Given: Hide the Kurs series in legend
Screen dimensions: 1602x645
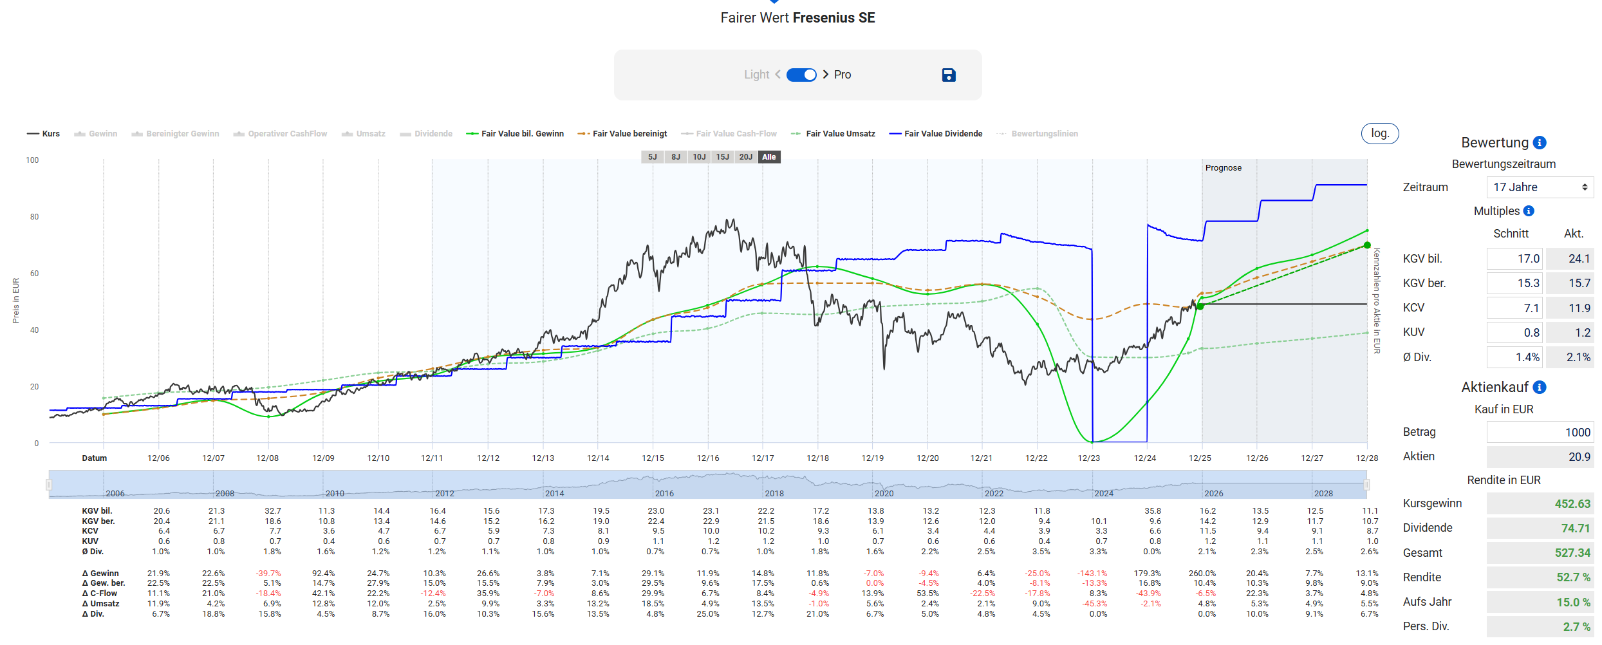Looking at the screenshot, I should [44, 134].
